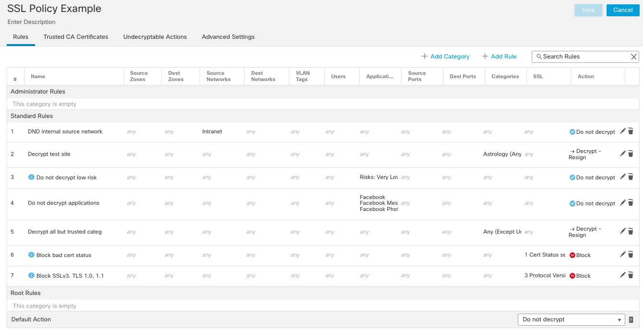Open the Undecryptable Actions tab

155,36
